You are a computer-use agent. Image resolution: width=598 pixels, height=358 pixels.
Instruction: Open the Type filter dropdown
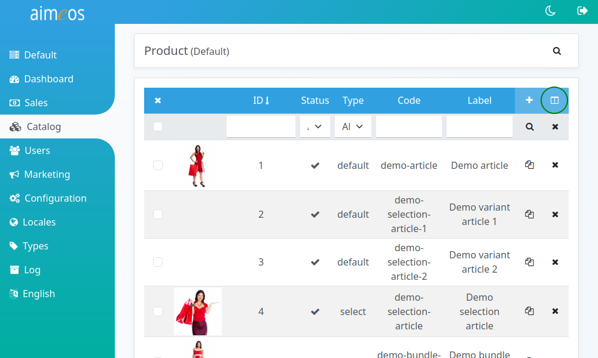pos(353,126)
